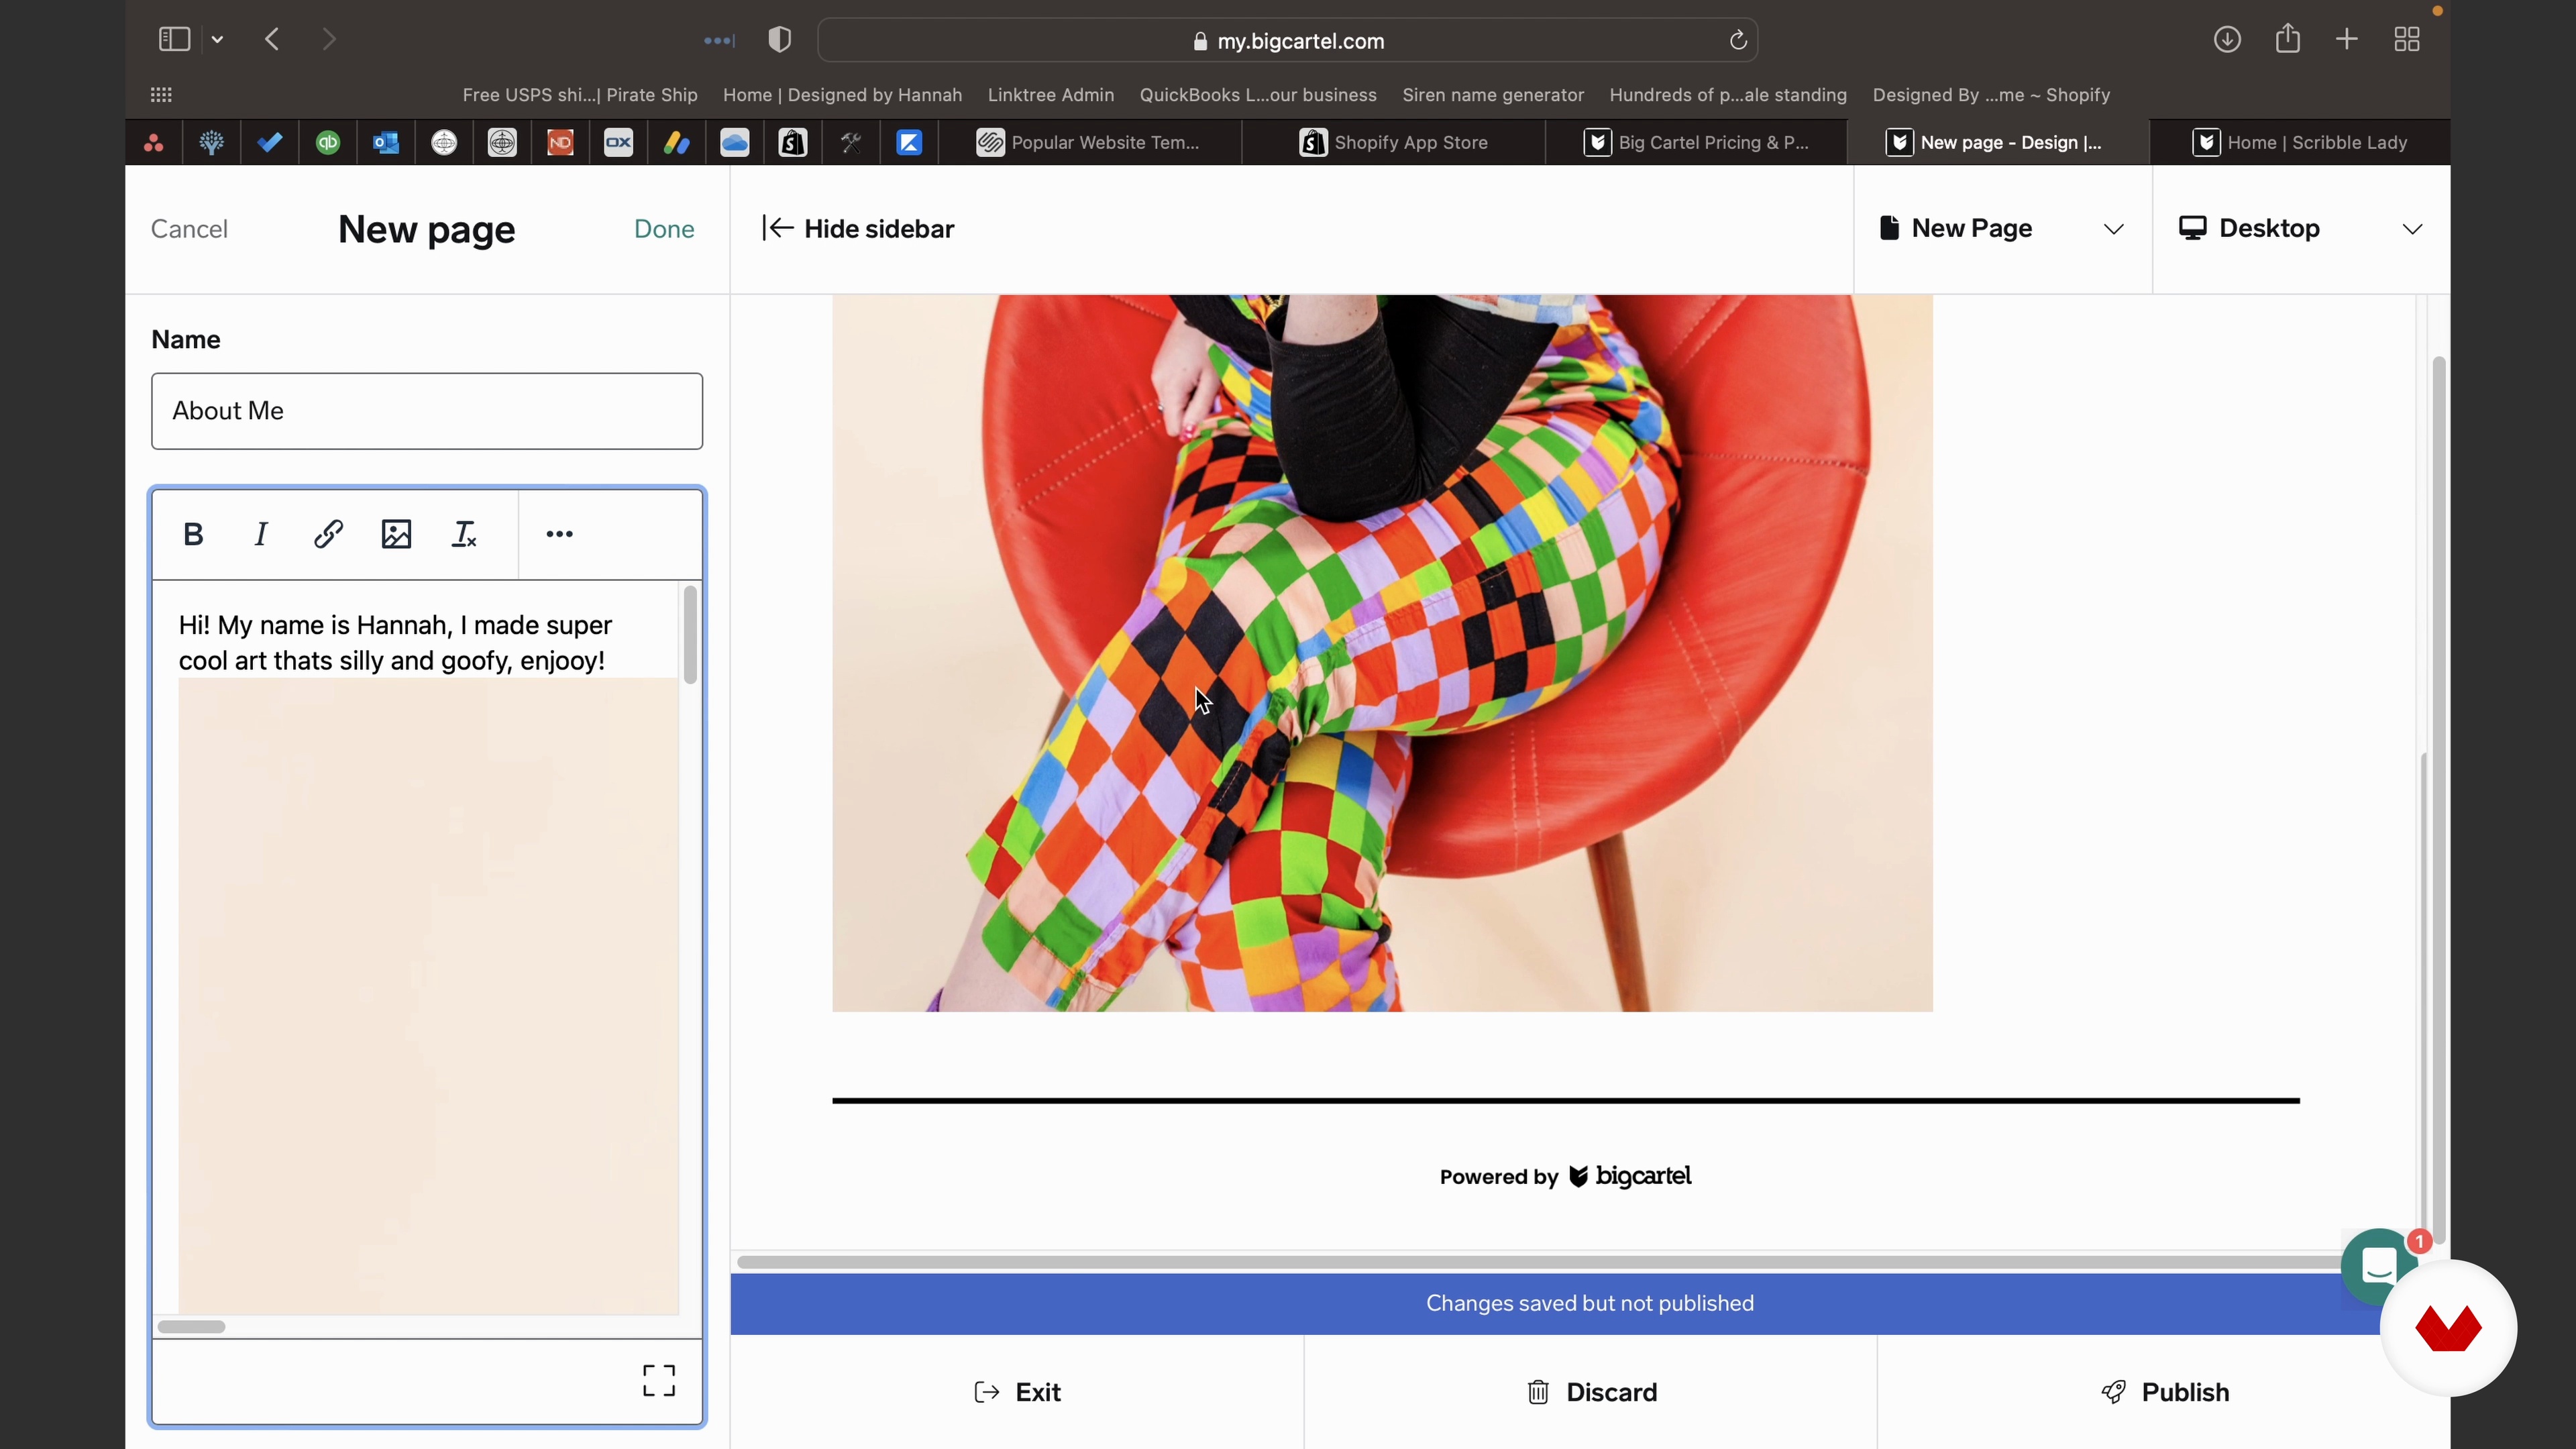Cancel the new page
This screenshot has width=2576, height=1449.
tap(190, 229)
